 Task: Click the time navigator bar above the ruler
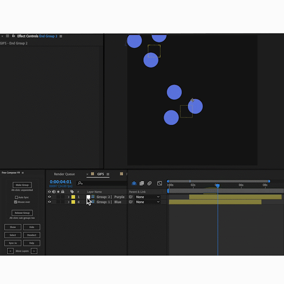pos(218,181)
